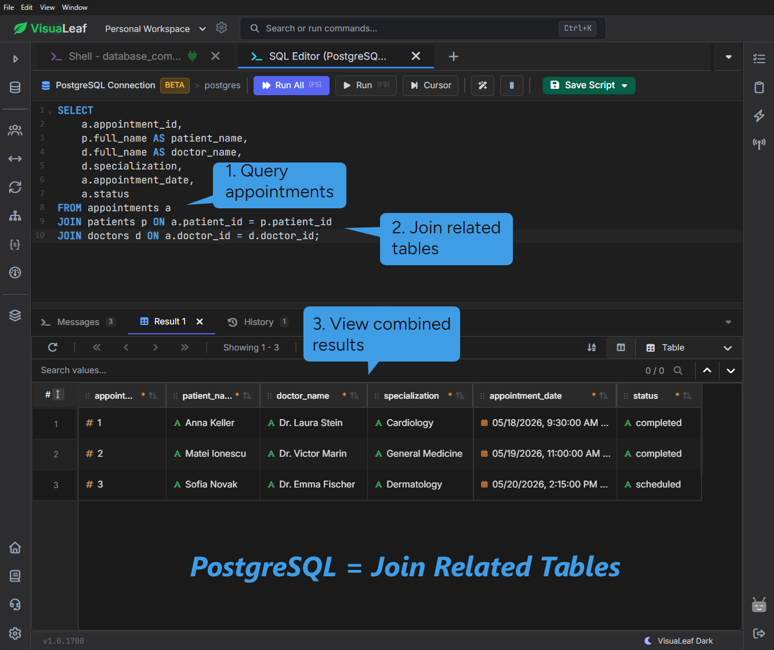Collapse the SELECT statement fold arrow
This screenshot has width=774, height=650.
tap(50, 112)
